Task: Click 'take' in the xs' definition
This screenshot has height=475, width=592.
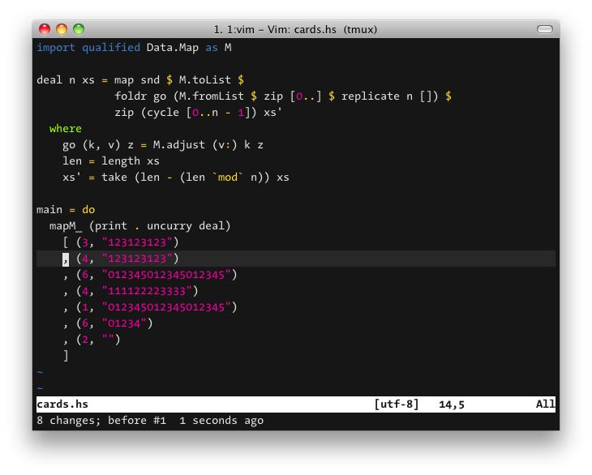Action: 114,177
